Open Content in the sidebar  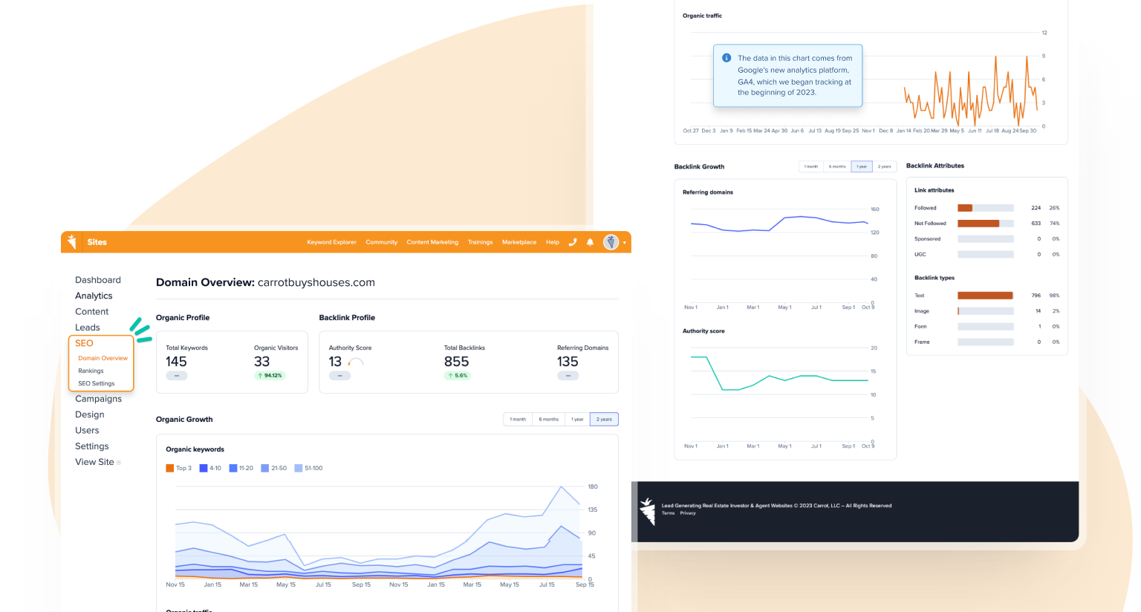click(x=91, y=311)
